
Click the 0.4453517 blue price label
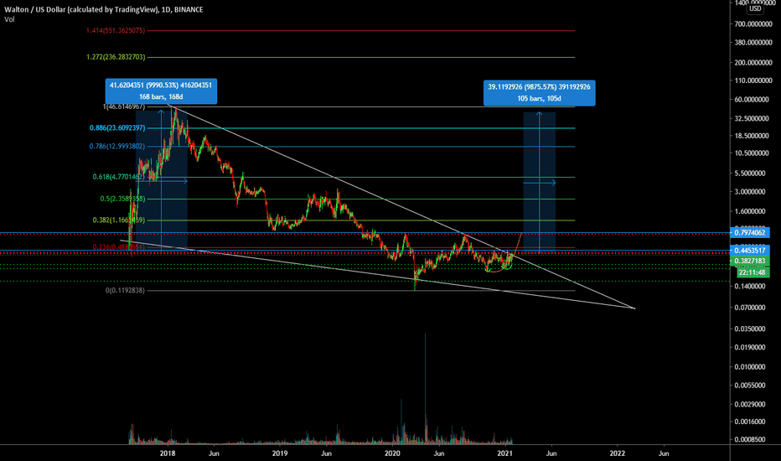pos(750,250)
